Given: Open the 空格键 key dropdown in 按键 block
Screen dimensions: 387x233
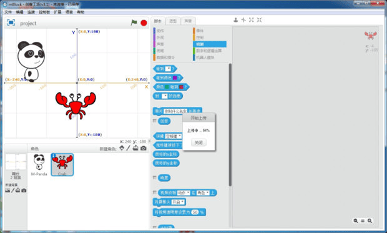Looking at the screenshot, I should pyautogui.click(x=174, y=136).
